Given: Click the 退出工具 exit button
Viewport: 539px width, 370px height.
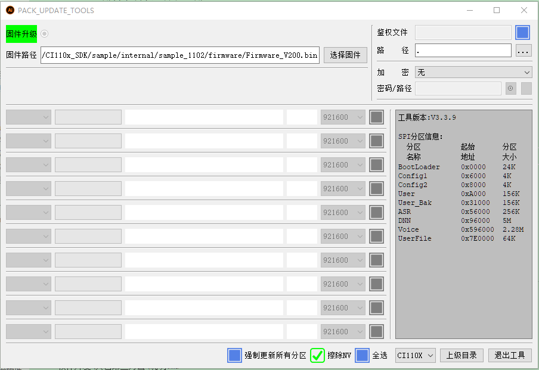Looking at the screenshot, I should (510, 355).
